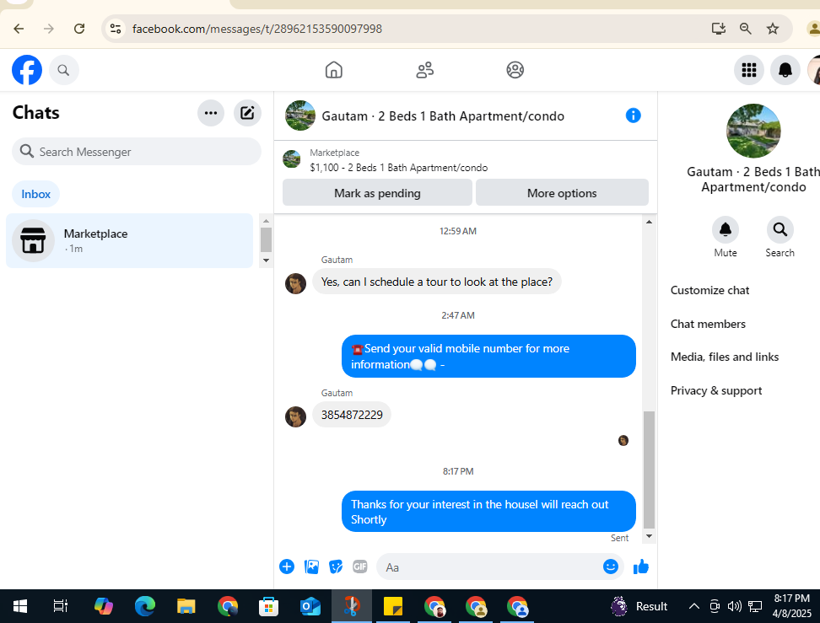Click the chat list scrollbar down arrow
The width and height of the screenshot is (820, 623).
pyautogui.click(x=267, y=260)
